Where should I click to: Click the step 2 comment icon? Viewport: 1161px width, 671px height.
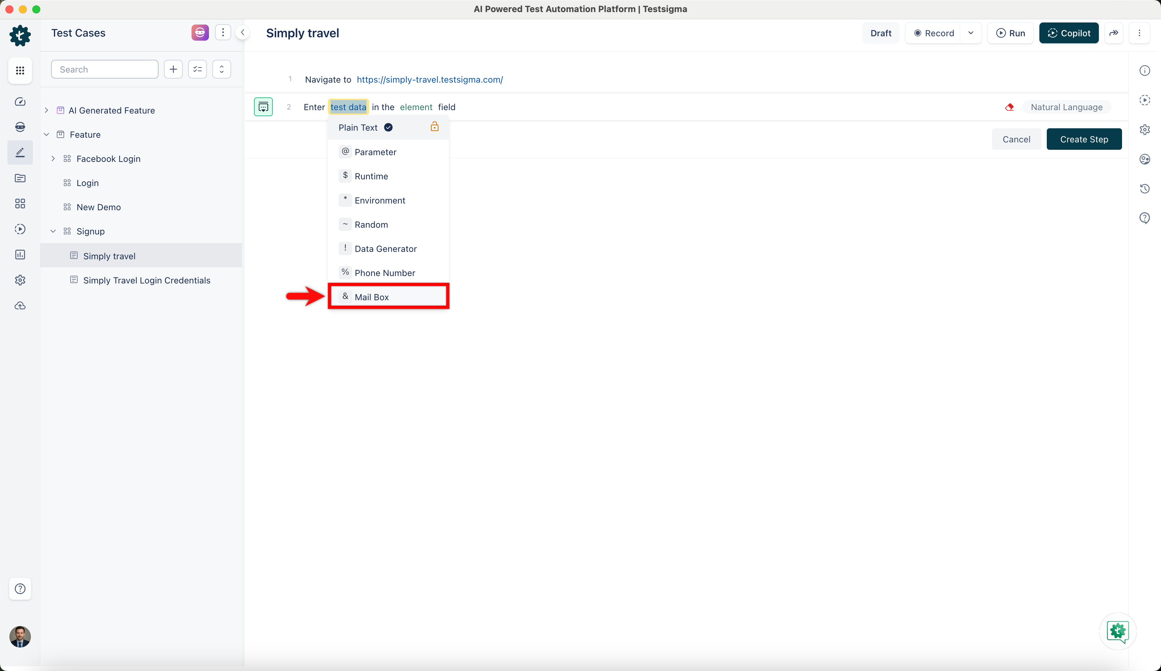[x=263, y=107]
